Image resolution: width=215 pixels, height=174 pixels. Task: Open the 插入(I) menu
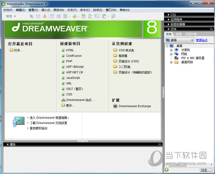pos(46,10)
